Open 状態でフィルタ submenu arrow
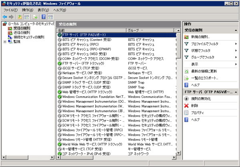 pos(236,50)
